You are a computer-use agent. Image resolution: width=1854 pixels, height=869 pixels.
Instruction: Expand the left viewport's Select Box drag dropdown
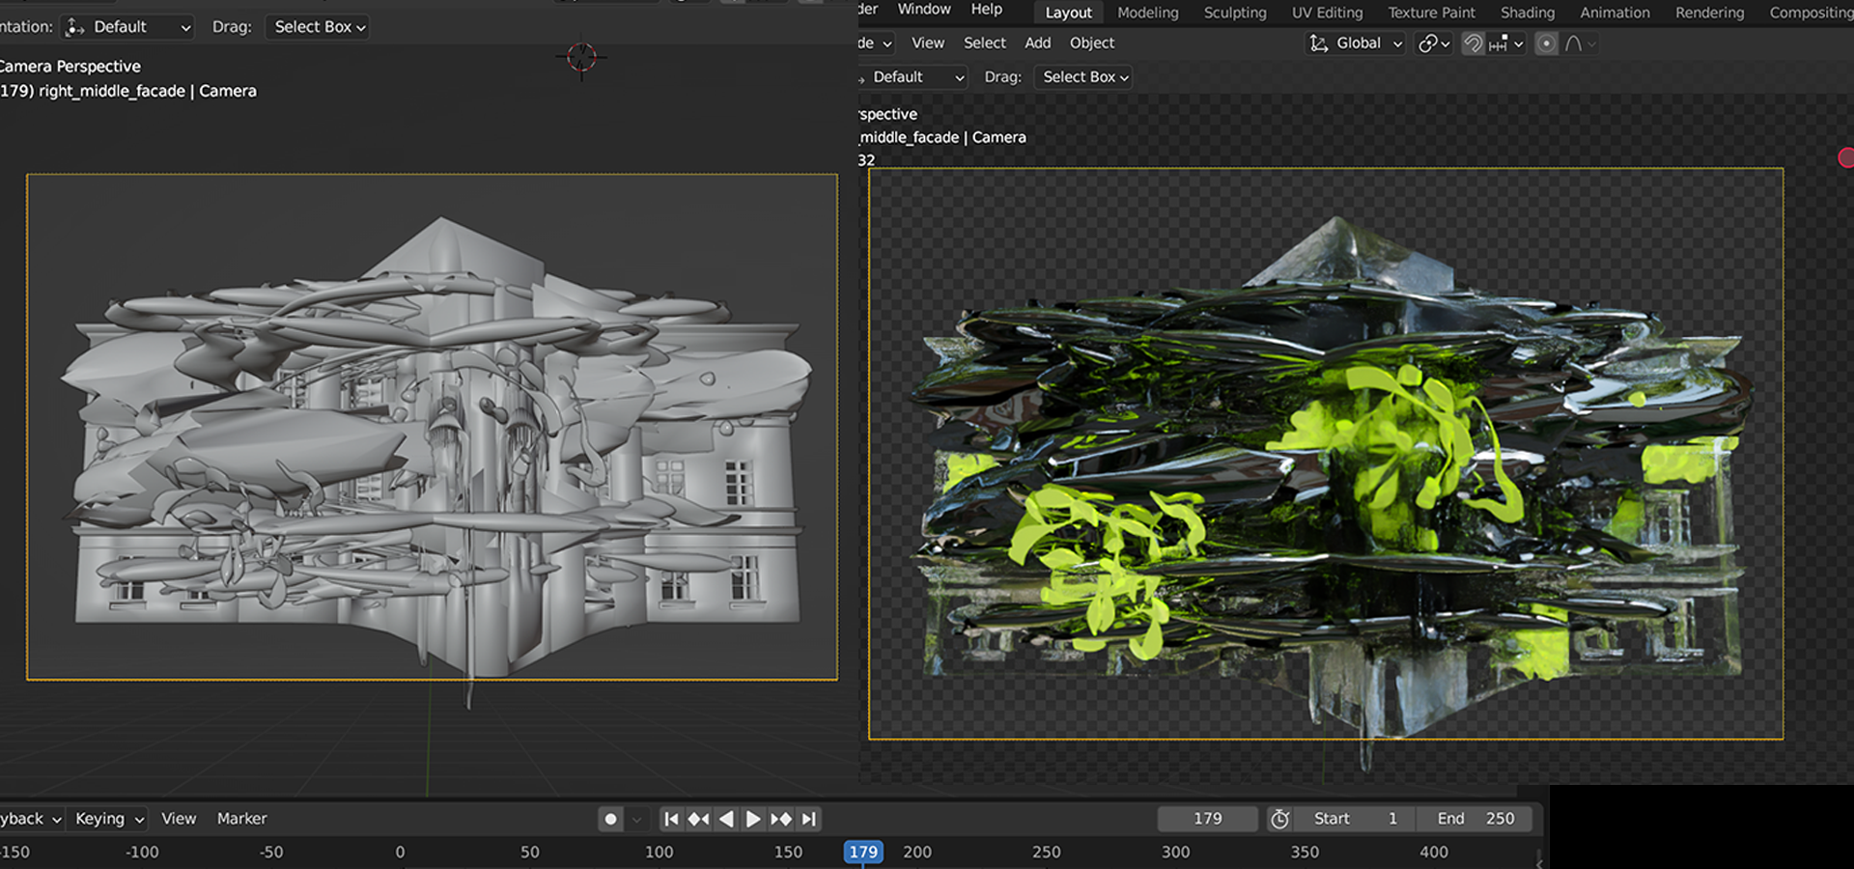(x=320, y=27)
